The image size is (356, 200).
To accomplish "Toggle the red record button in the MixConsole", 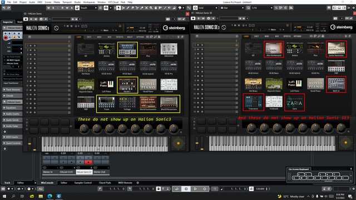I will 88,162.
